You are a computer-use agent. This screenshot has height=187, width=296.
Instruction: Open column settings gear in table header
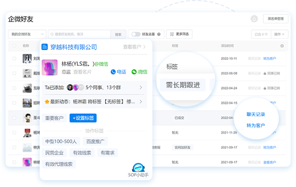pos(282,46)
